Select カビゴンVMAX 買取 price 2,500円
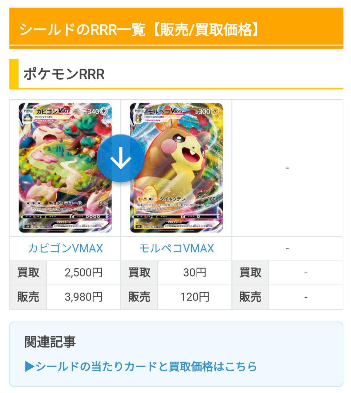Screen dimensions: 351x393 (84, 273)
